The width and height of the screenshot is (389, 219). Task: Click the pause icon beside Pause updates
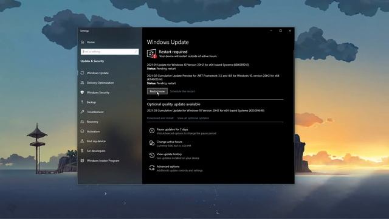(x=152, y=131)
